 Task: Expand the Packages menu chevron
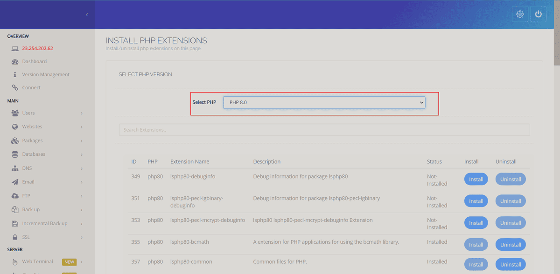tap(82, 140)
